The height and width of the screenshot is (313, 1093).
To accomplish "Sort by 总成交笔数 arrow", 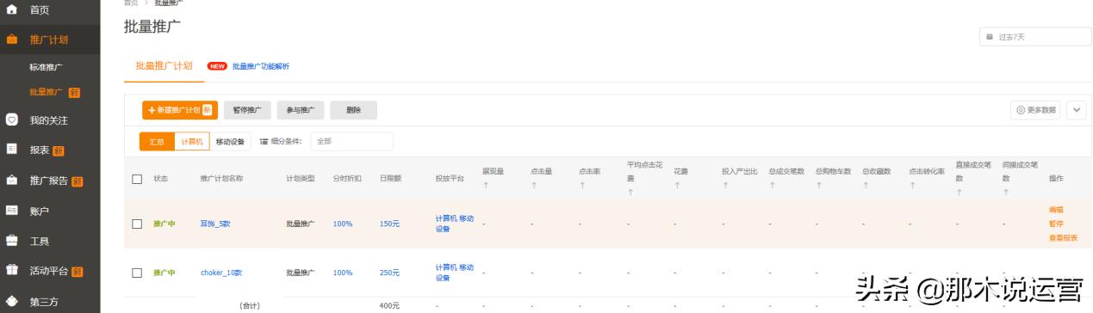I will [772, 185].
